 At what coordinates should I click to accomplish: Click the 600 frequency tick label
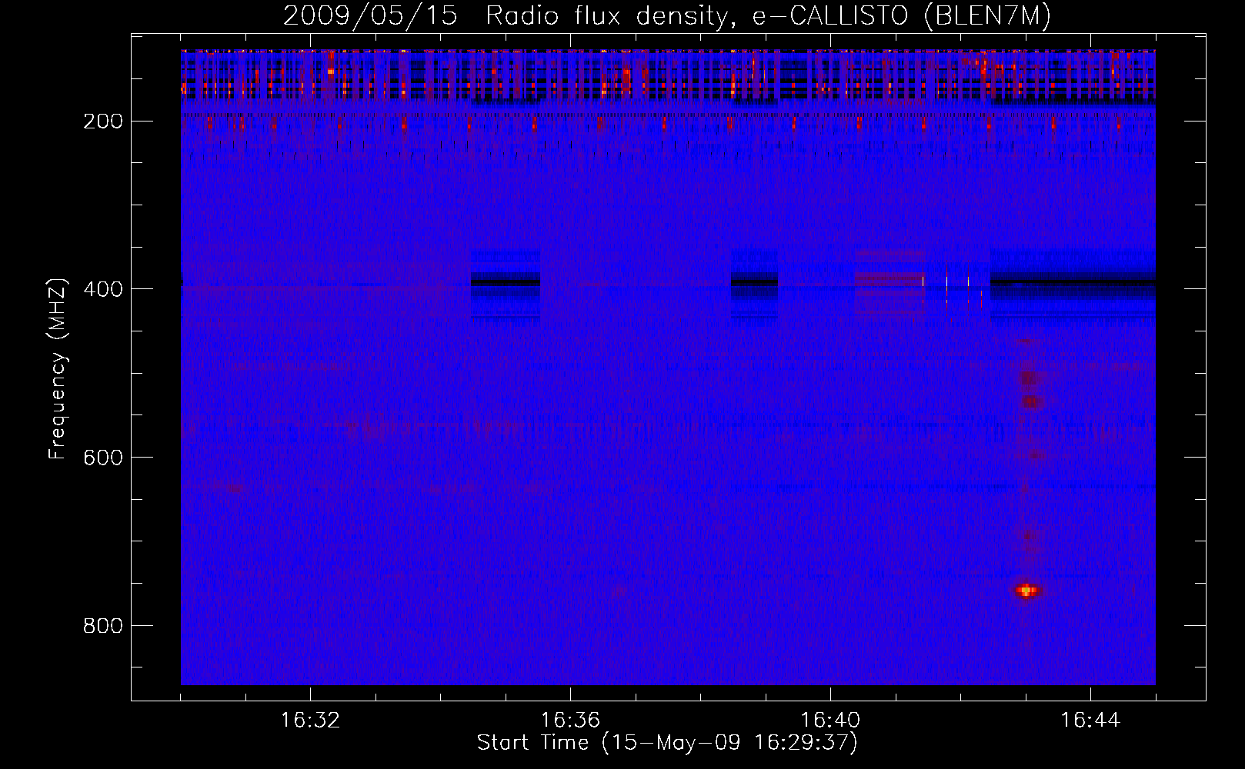(102, 458)
